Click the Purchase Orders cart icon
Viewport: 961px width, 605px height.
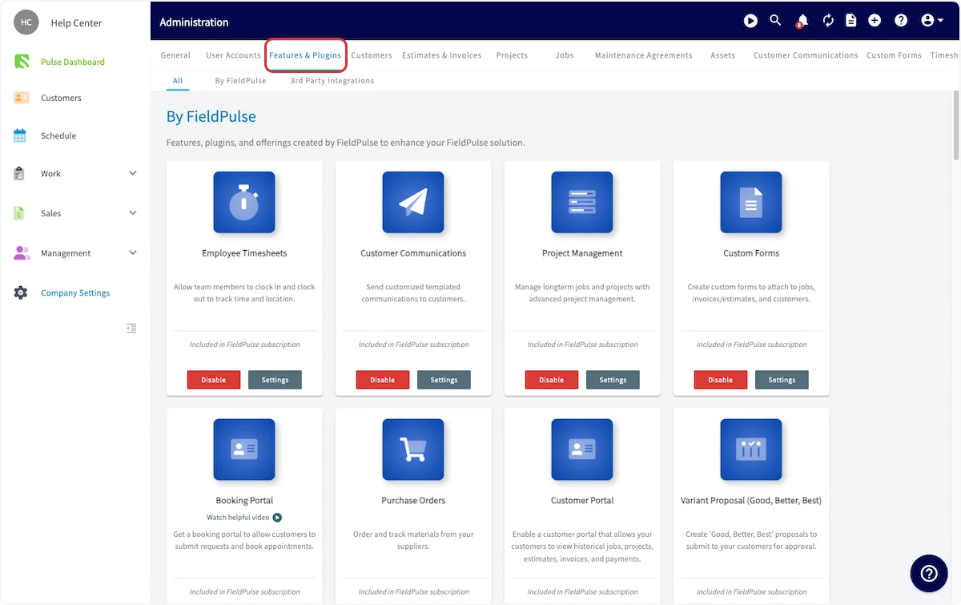(413, 450)
